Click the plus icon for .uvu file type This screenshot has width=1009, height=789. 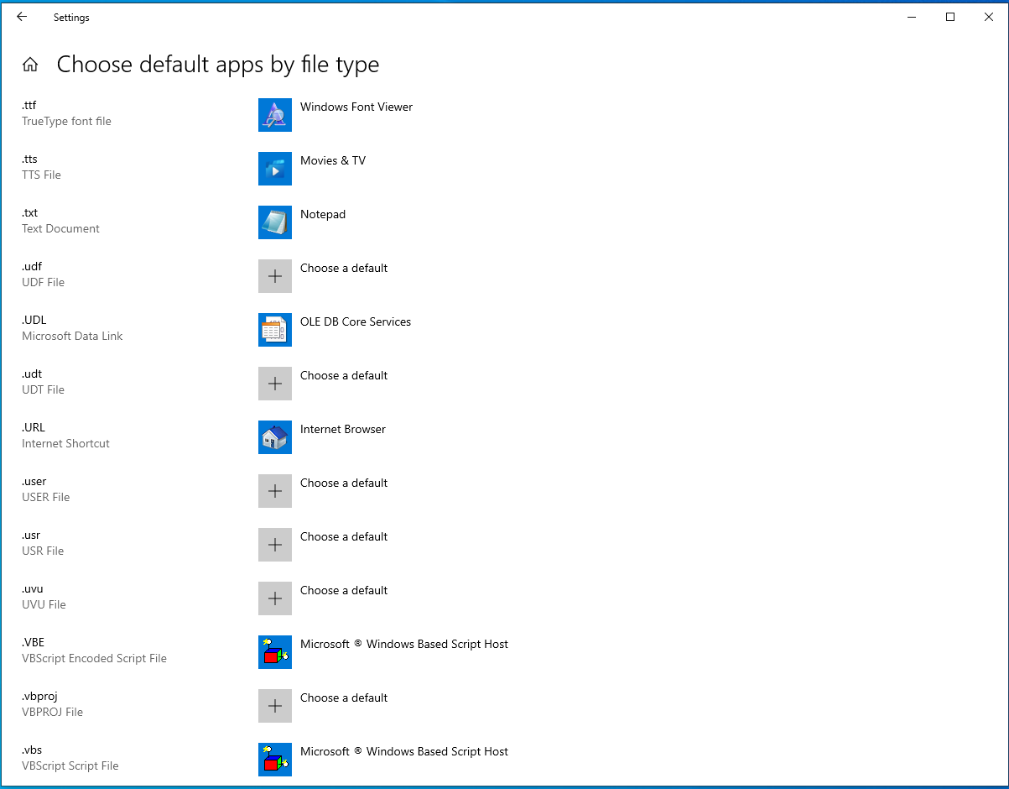275,598
